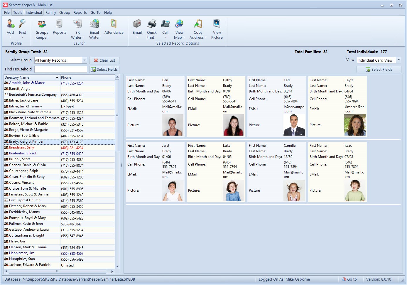407x285 pixels.
Task: Open the Individual menu
Action: pyautogui.click(x=34, y=12)
